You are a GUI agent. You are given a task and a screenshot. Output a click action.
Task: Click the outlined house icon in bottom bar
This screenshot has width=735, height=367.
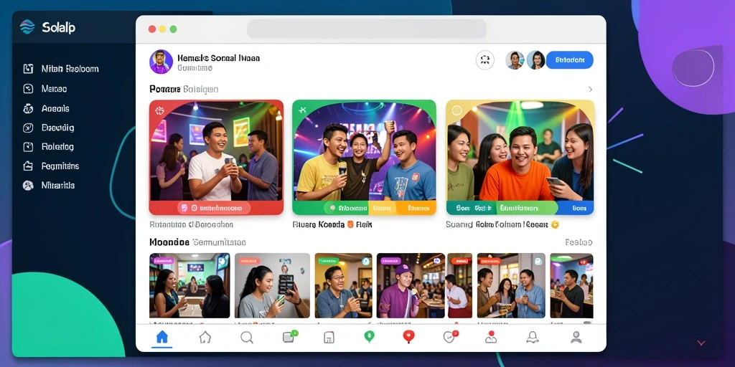[x=205, y=337]
